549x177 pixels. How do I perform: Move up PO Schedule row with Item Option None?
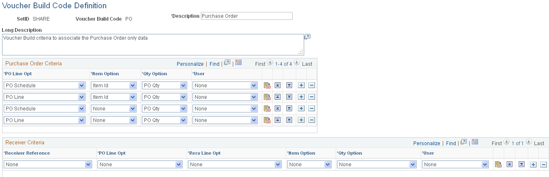click(x=278, y=108)
